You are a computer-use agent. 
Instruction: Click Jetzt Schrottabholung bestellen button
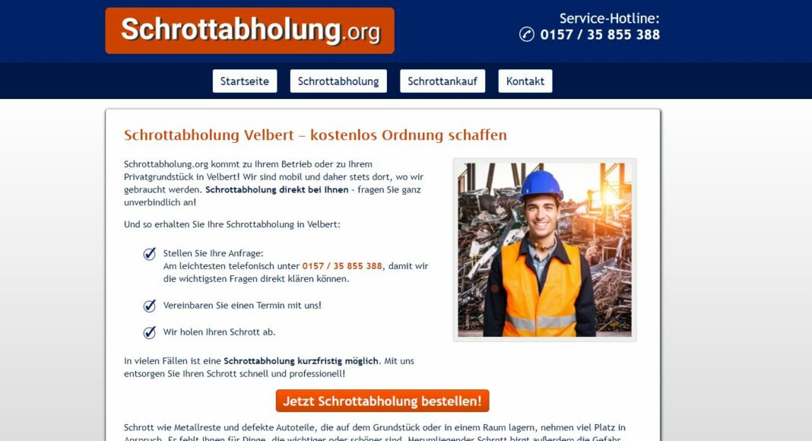[382, 401]
